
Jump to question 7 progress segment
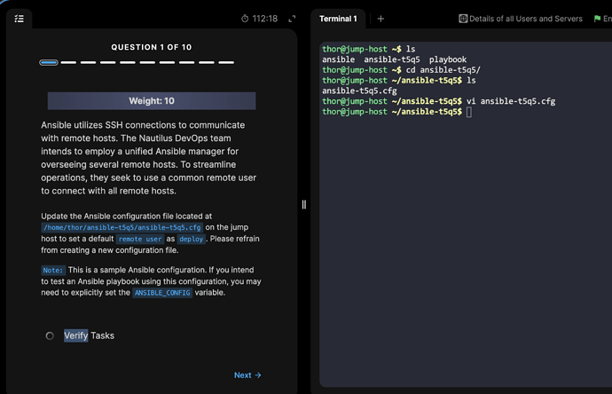coord(167,62)
